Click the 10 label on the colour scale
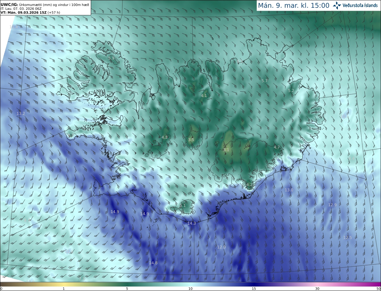Screen dimensions: 381x291 click(x=190, y=289)
